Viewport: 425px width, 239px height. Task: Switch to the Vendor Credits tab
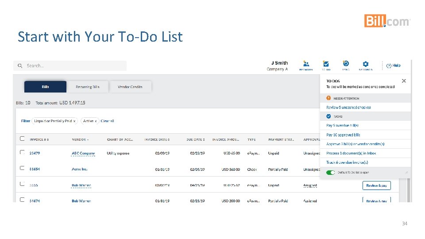click(x=130, y=87)
